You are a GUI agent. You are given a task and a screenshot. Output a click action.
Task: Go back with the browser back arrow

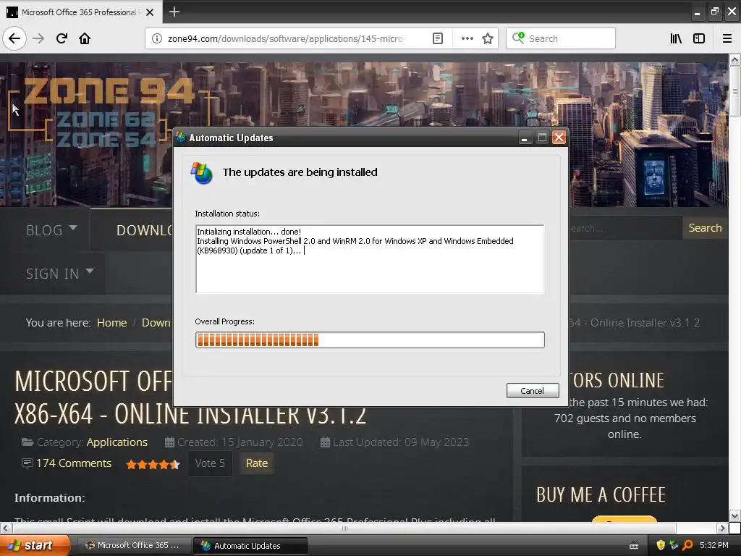(14, 38)
